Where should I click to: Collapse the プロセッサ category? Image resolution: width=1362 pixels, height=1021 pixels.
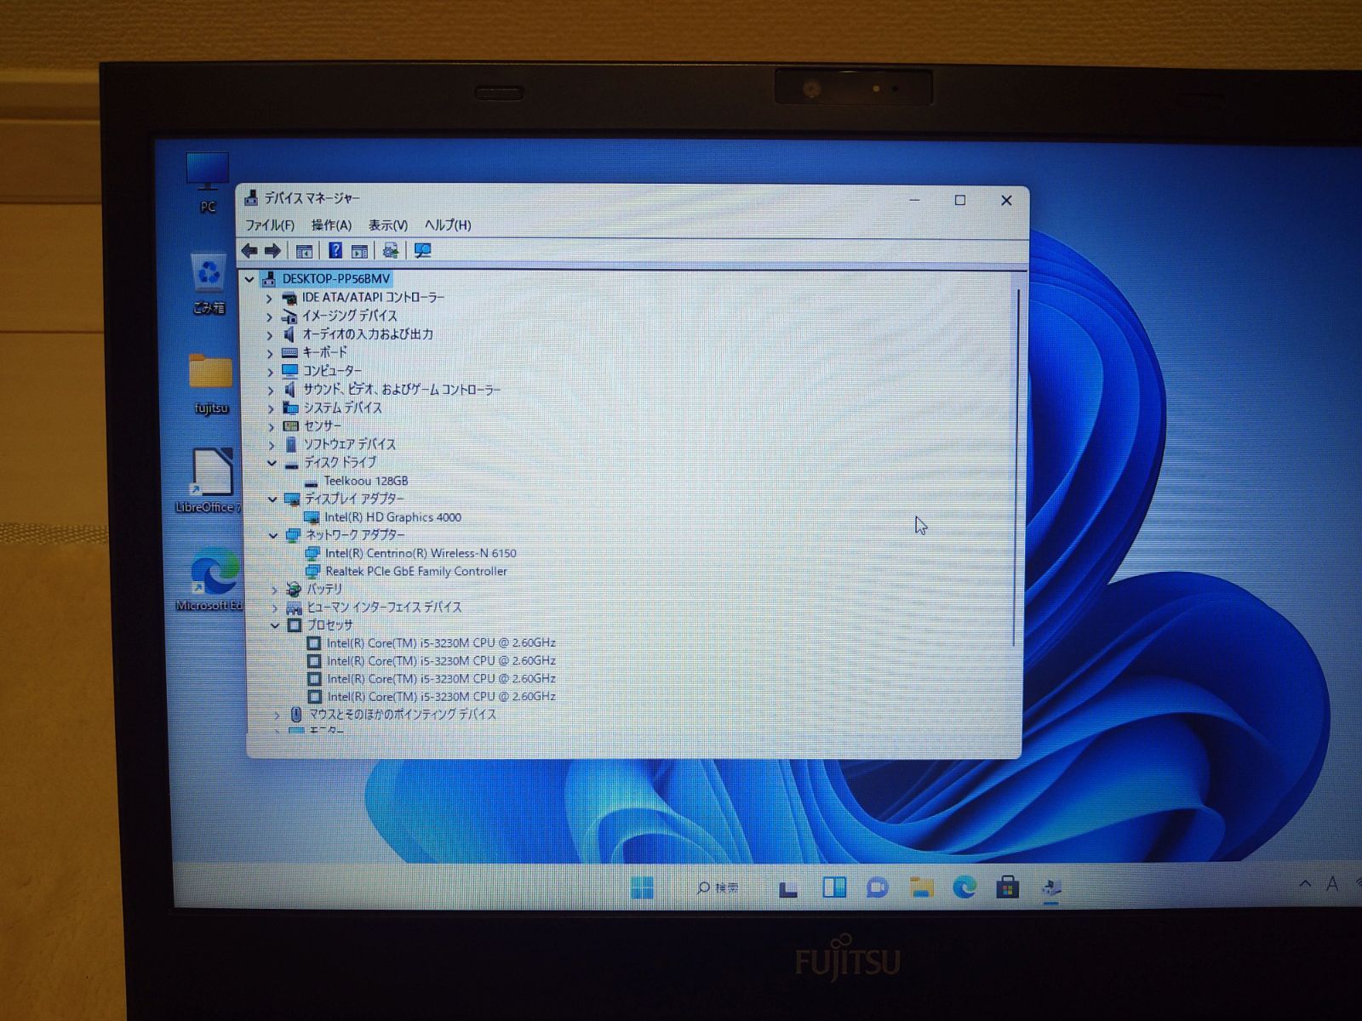coord(273,625)
